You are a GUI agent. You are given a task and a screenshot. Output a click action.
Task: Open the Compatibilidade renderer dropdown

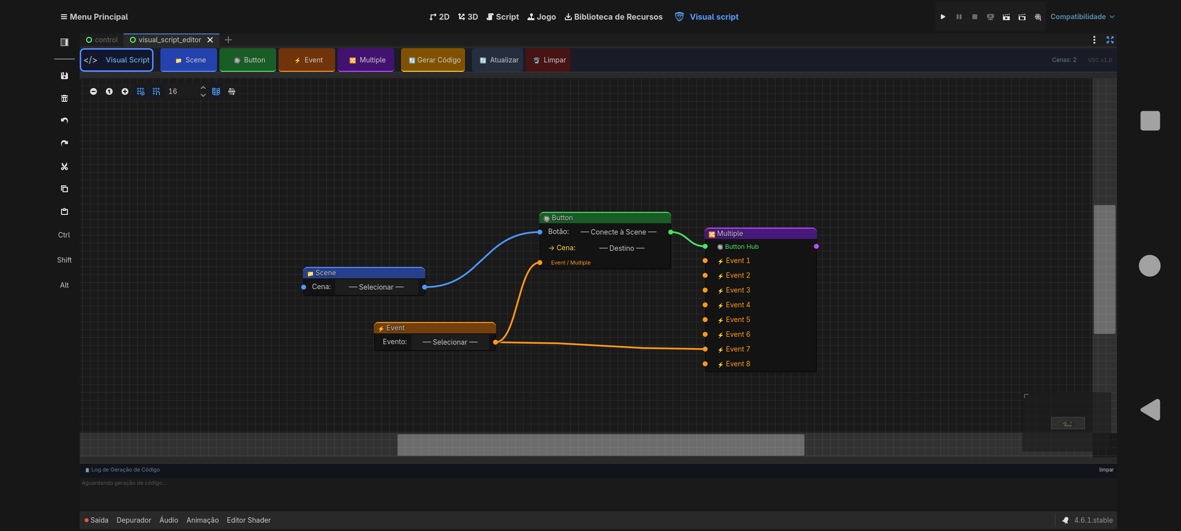coord(1082,17)
